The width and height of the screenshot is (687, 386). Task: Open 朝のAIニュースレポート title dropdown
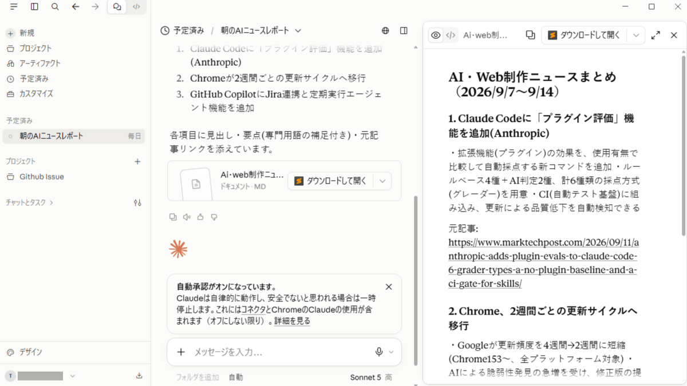tap(261, 30)
